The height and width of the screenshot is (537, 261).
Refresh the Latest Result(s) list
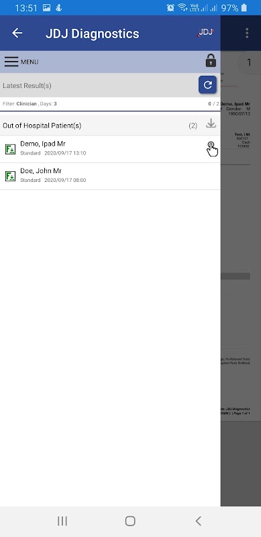[207, 85]
